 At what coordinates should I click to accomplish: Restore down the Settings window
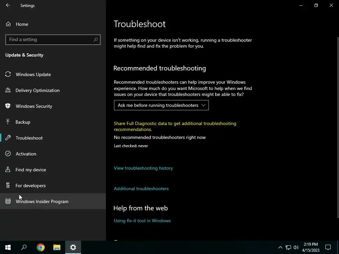[316, 5]
